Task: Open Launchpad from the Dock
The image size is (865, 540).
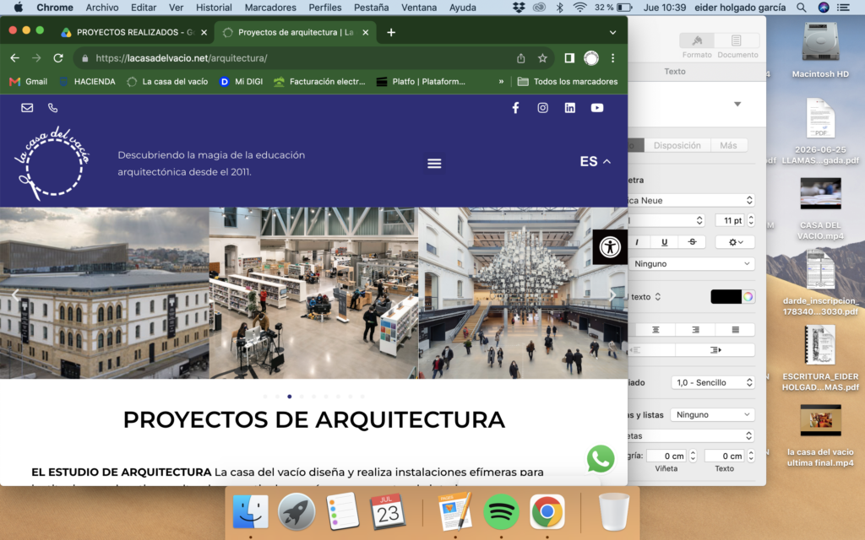Action: click(296, 512)
